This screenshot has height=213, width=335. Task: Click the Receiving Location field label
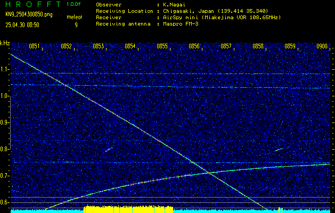click(x=125, y=11)
